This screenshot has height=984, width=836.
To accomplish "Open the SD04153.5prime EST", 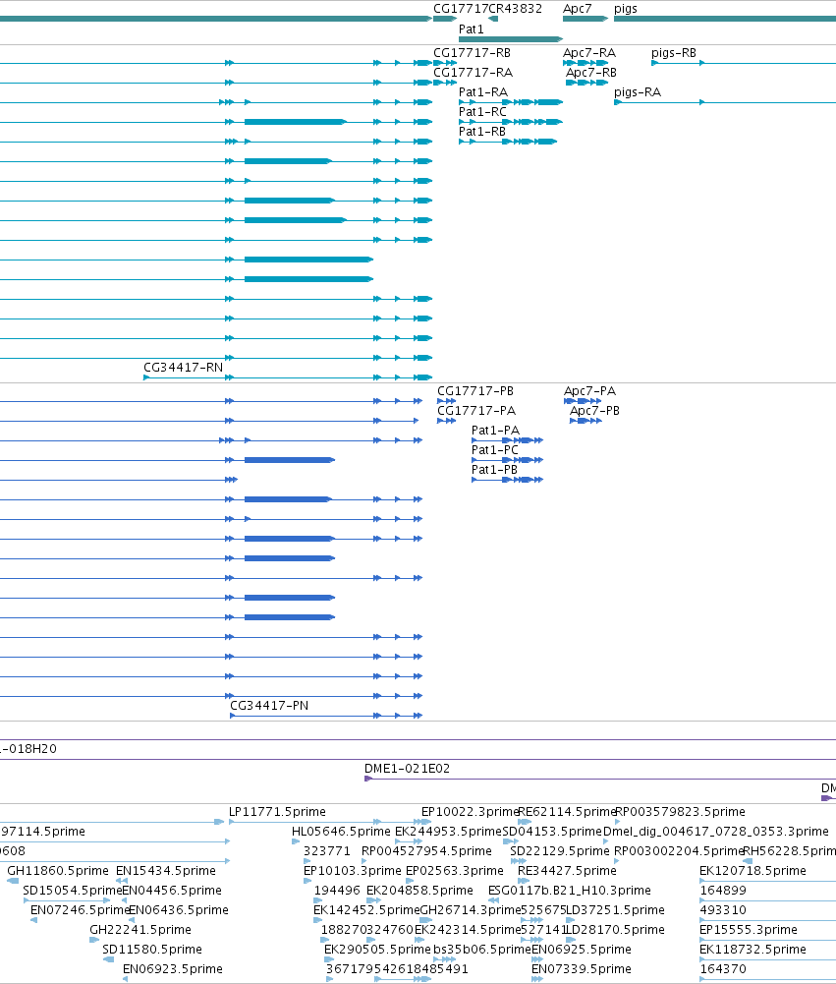I will pos(552,832).
